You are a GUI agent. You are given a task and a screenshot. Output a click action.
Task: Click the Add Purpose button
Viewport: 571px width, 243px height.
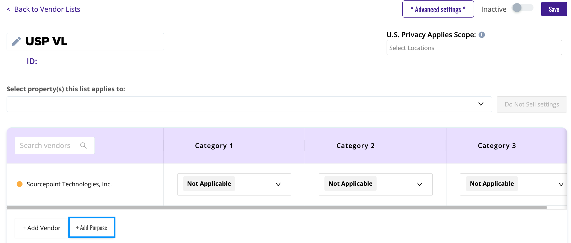92,228
